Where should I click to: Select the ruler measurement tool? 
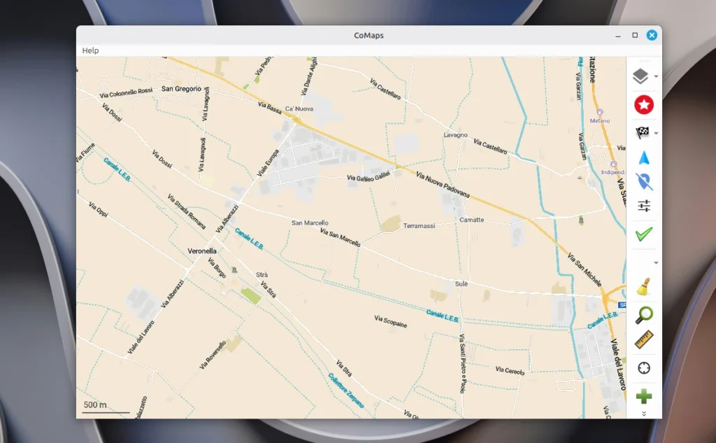click(644, 341)
